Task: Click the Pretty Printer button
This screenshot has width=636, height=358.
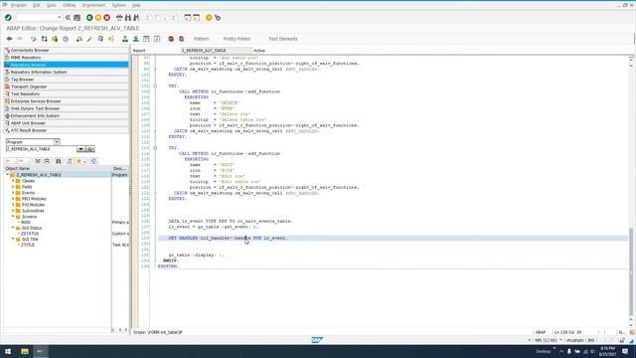Action: pyautogui.click(x=237, y=39)
